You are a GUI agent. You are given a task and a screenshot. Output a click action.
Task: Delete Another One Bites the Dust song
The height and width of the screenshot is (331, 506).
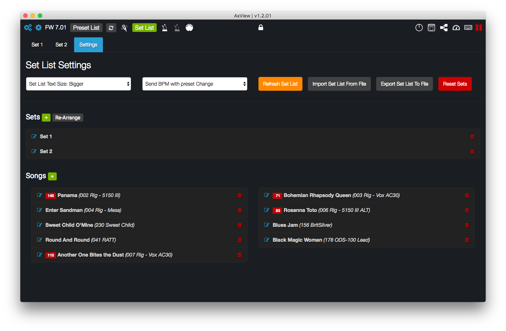pos(240,255)
